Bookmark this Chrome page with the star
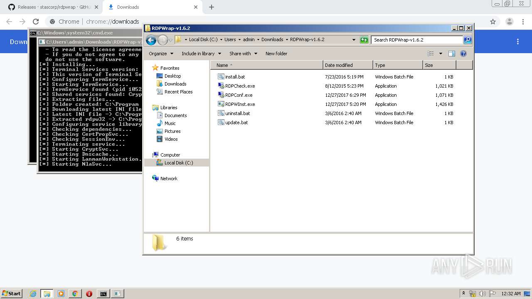 (x=493, y=22)
